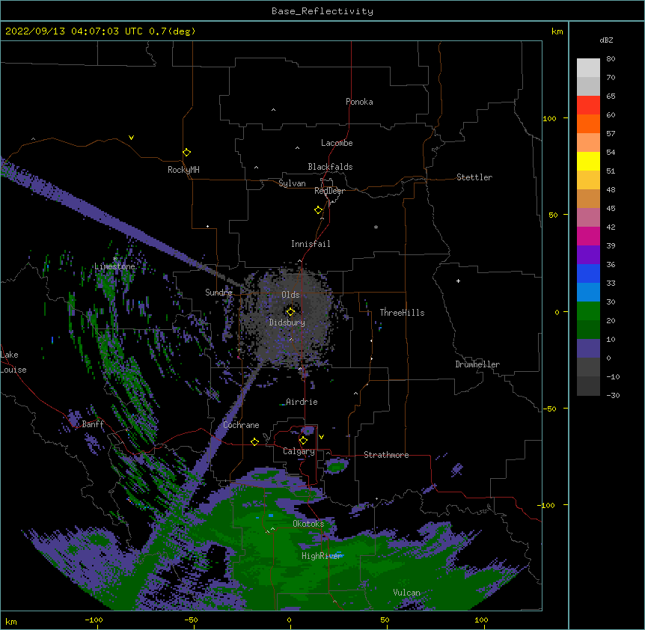Image resolution: width=645 pixels, height=630 pixels.
Task: Click the yellow diamond marker above Calgary label
Action: pyautogui.click(x=303, y=441)
